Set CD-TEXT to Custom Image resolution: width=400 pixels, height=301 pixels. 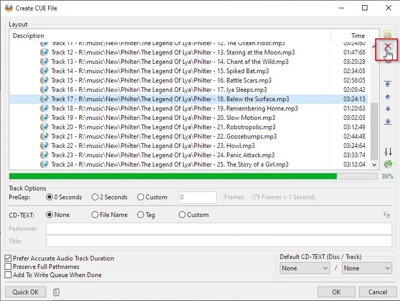click(x=194, y=215)
